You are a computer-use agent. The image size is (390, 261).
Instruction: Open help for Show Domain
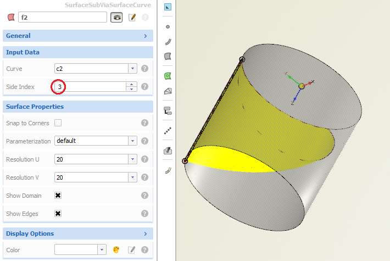coord(144,196)
